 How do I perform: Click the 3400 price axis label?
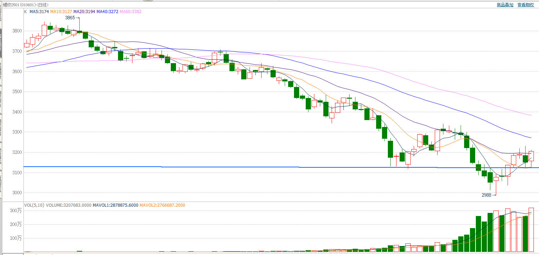(17, 112)
